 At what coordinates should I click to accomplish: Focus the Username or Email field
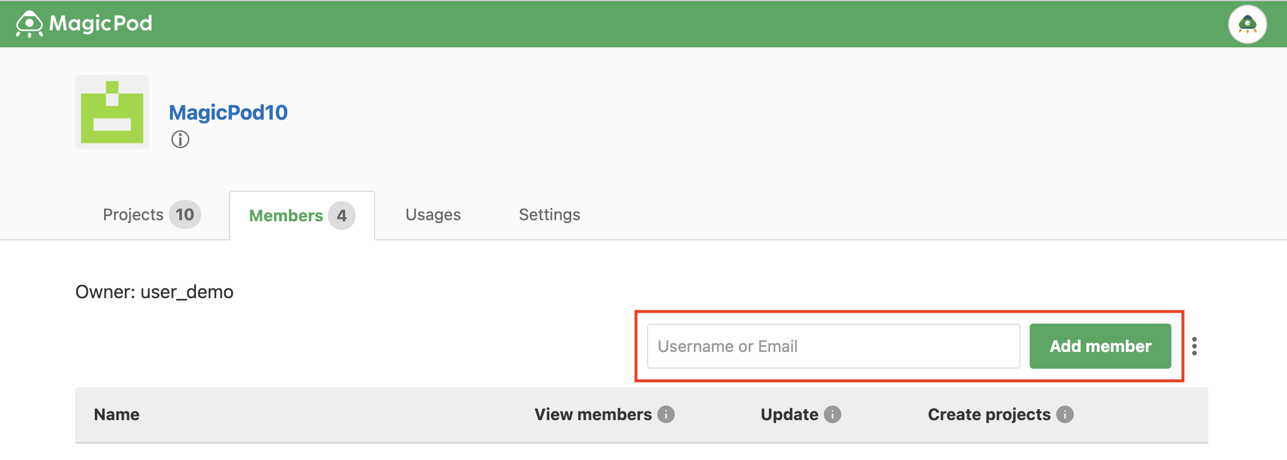point(833,346)
